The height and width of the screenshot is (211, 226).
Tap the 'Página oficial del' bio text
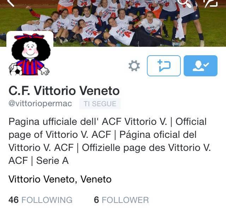click(158, 135)
